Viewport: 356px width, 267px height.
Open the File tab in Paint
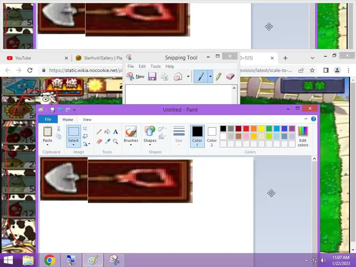tap(48, 120)
